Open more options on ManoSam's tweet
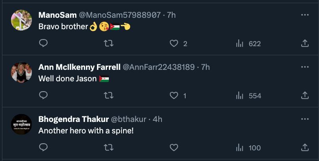 coord(305,15)
